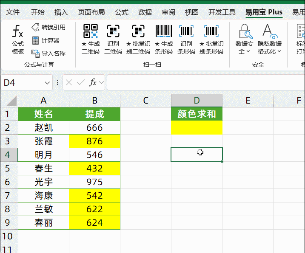Switch to the 公式 Formulas tab

coord(122,12)
